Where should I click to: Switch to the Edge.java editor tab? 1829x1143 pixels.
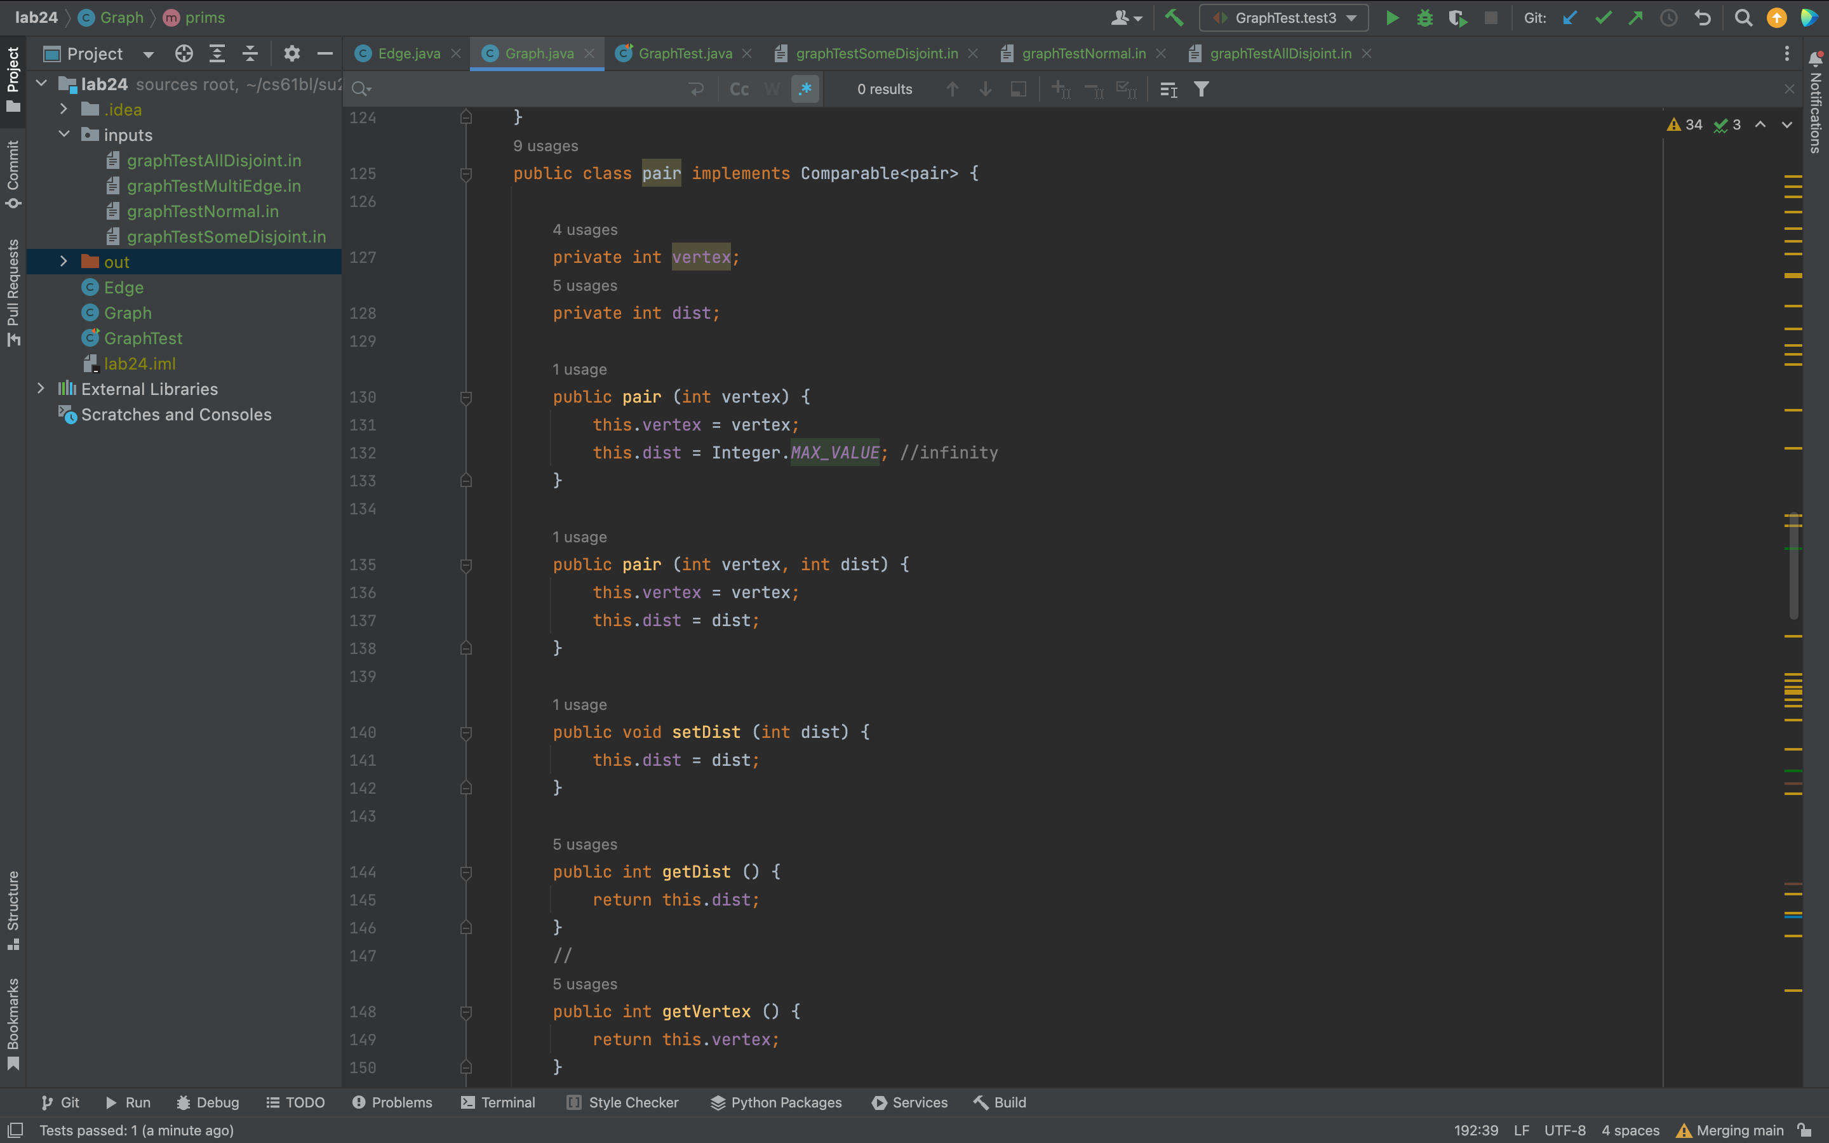pos(408,54)
